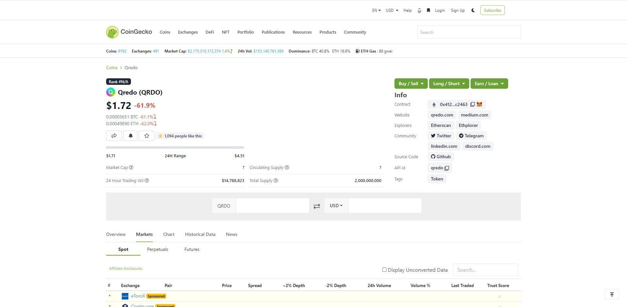Screen dimensions: 627x307
Task: Click the green Subscribe button
Action: [x=492, y=10]
